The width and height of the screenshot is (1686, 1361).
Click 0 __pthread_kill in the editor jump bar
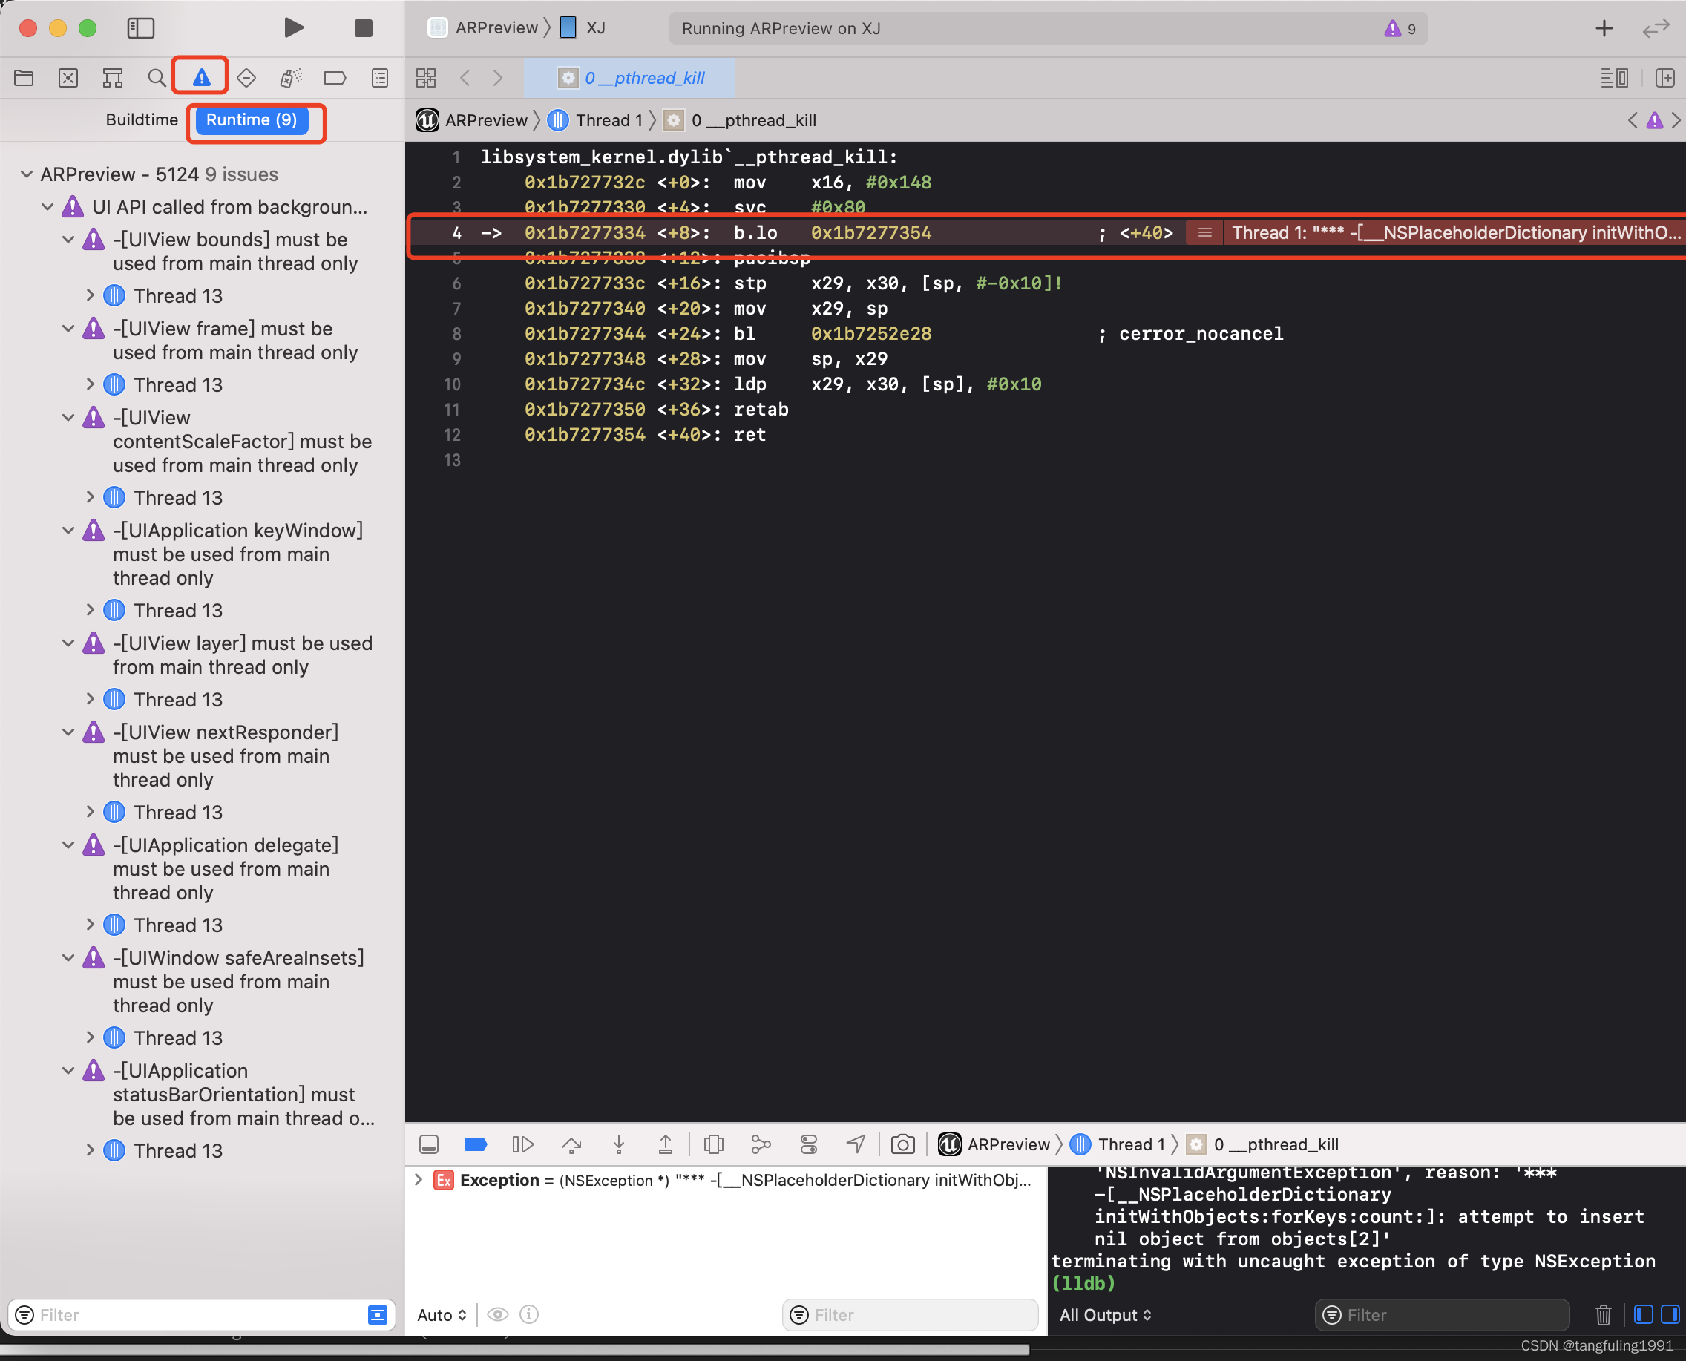point(740,120)
